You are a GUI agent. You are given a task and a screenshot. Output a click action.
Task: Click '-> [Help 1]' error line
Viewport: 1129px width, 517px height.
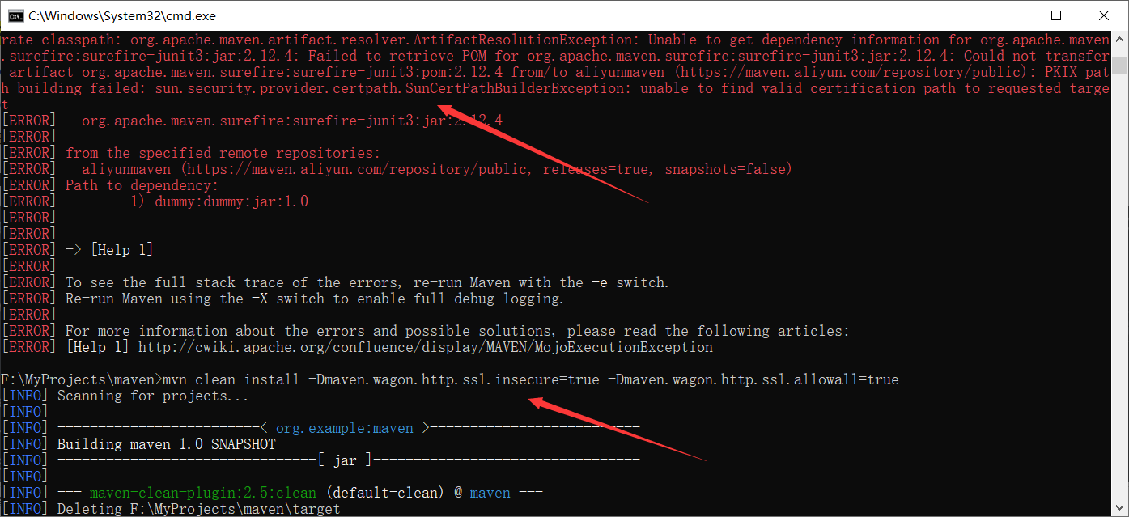109,250
